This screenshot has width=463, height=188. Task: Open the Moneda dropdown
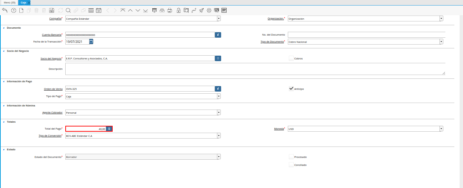[441, 129]
